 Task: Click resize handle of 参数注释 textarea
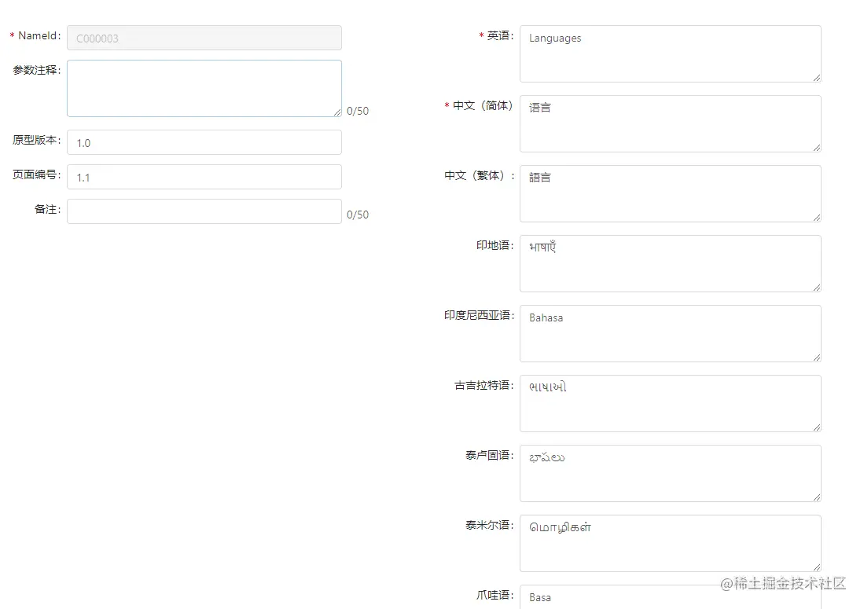337,112
